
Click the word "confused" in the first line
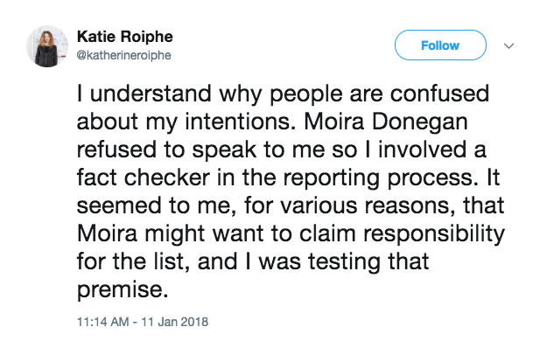pyautogui.click(x=439, y=94)
